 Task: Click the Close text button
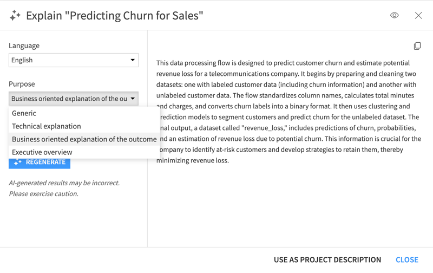407,260
